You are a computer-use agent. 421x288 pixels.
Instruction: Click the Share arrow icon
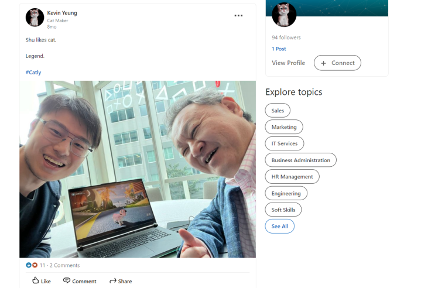click(113, 281)
